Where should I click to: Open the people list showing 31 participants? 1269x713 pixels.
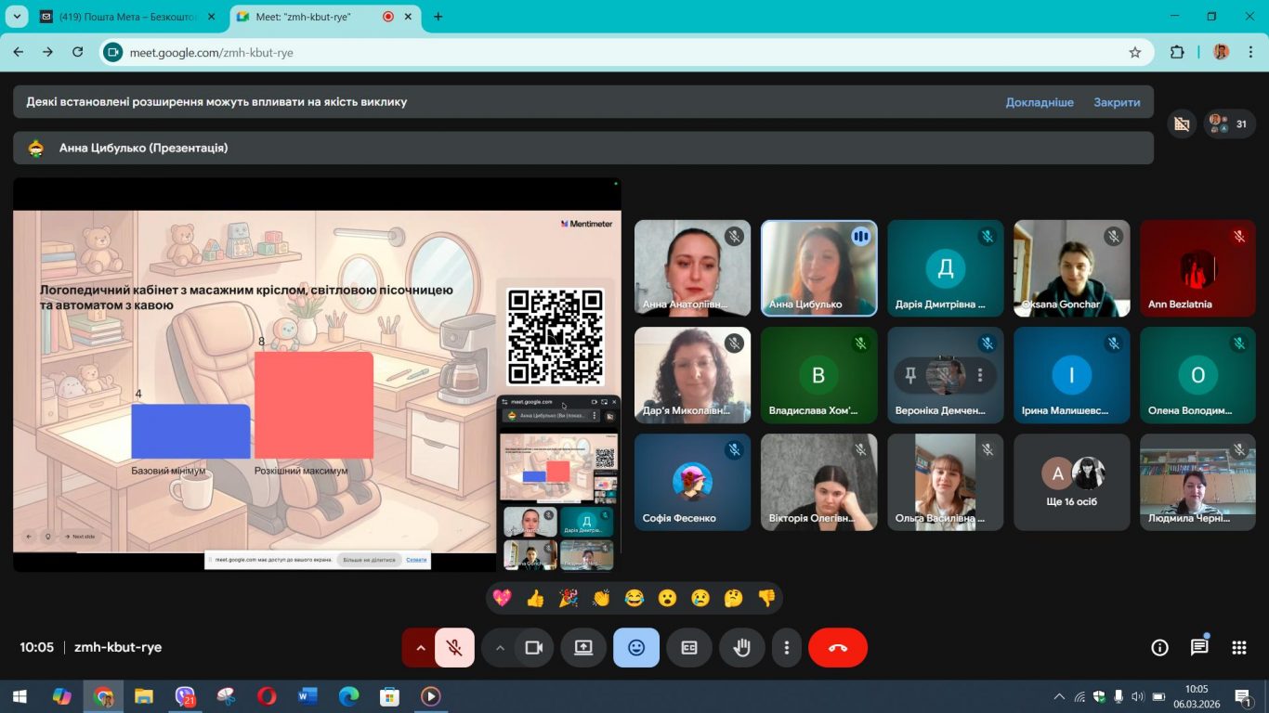click(x=1230, y=123)
